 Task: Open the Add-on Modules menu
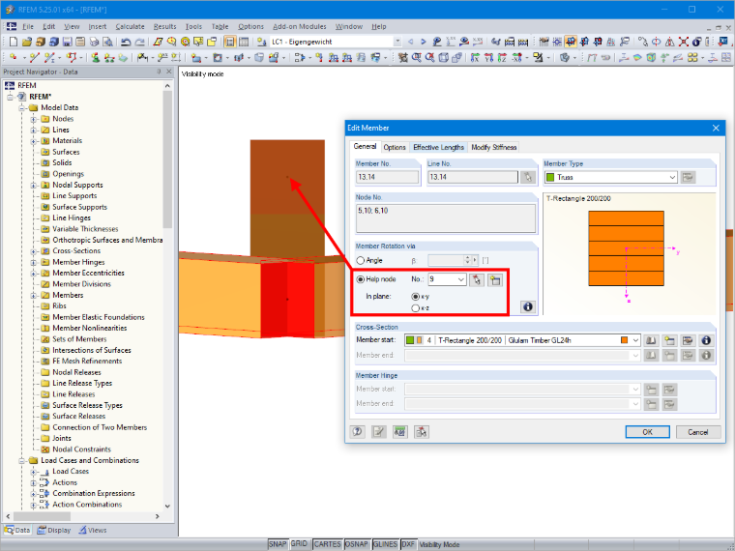pyautogui.click(x=300, y=27)
